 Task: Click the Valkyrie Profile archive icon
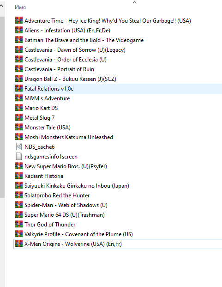point(19,234)
